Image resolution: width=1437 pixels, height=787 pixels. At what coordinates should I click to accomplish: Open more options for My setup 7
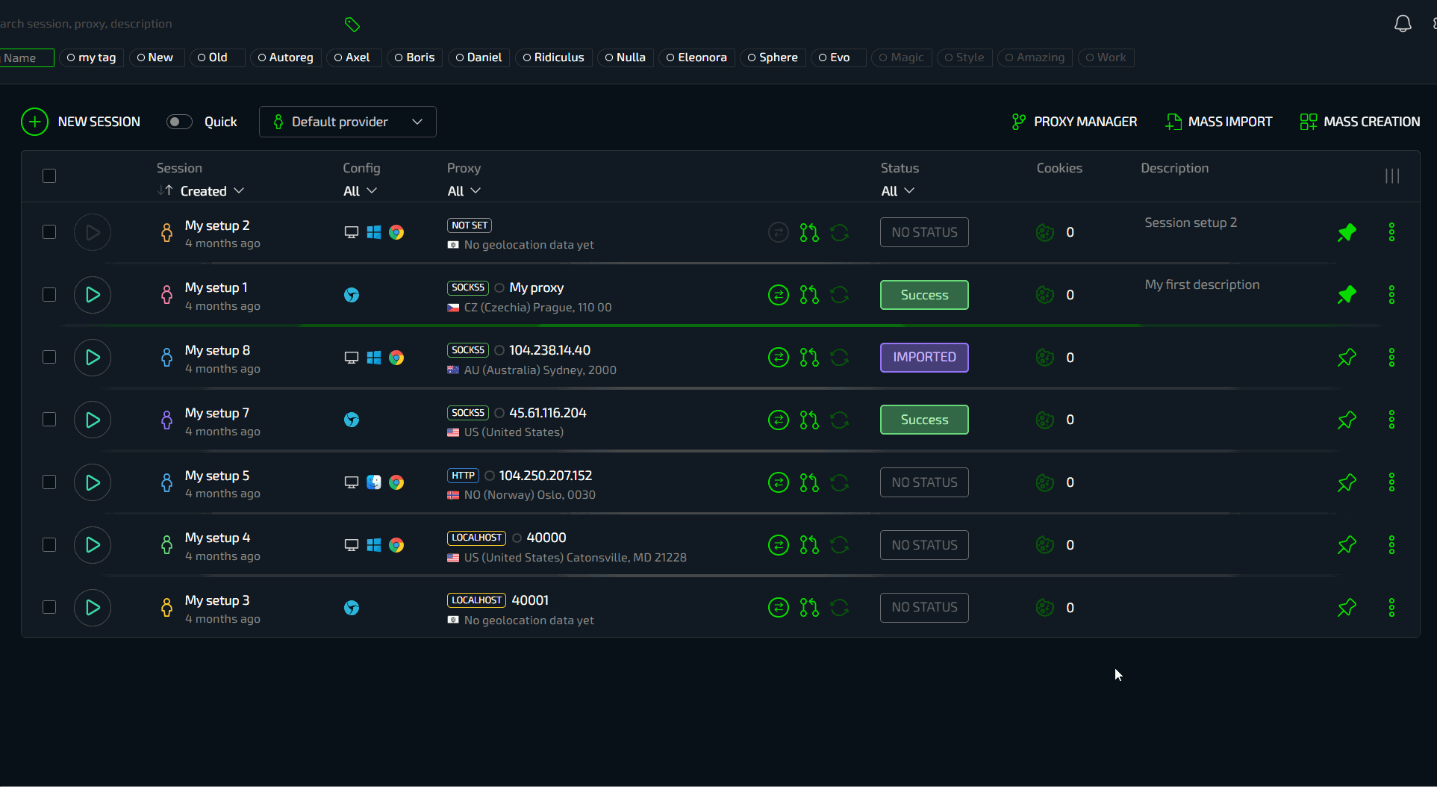pos(1391,420)
